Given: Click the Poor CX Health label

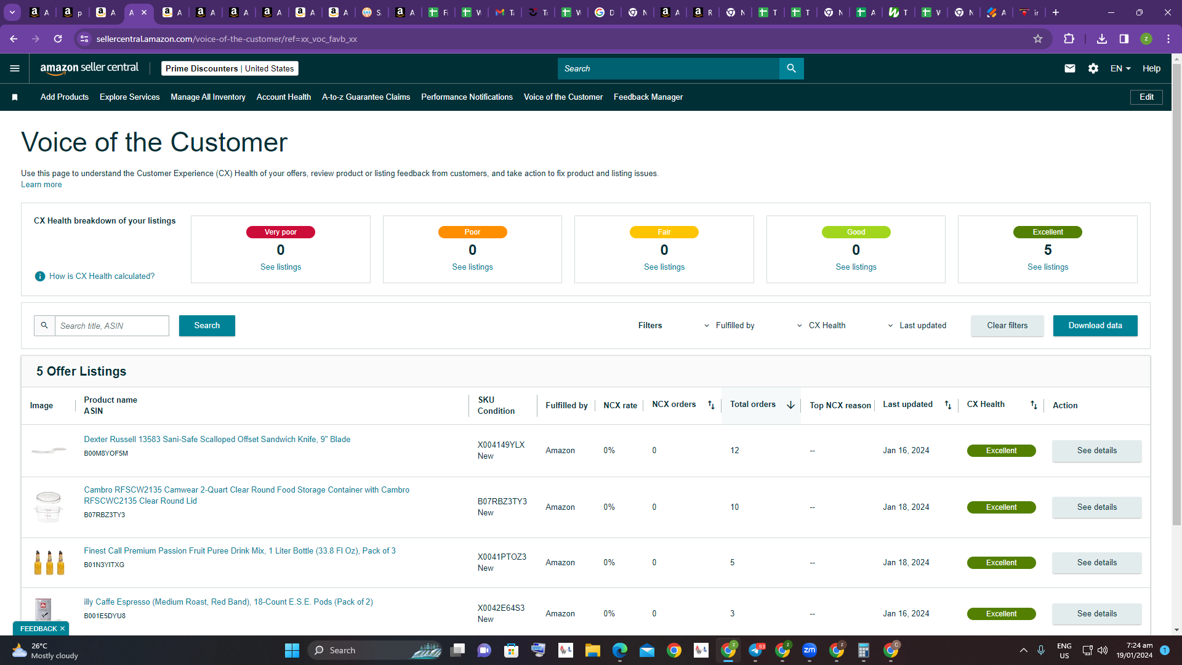Looking at the screenshot, I should tap(472, 232).
